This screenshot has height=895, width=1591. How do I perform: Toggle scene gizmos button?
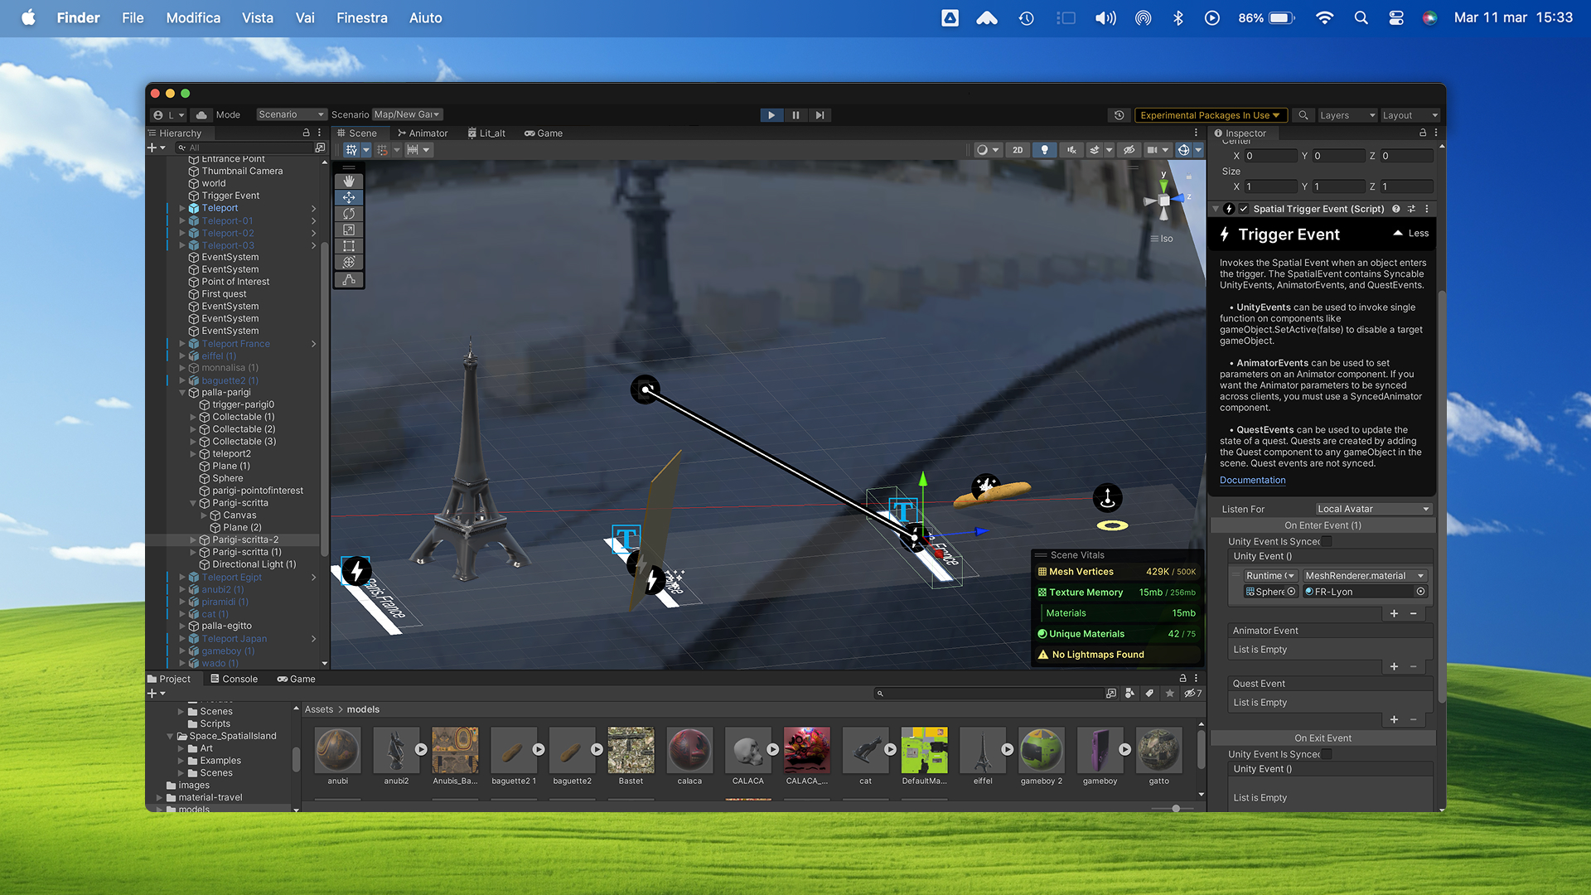tap(1184, 150)
